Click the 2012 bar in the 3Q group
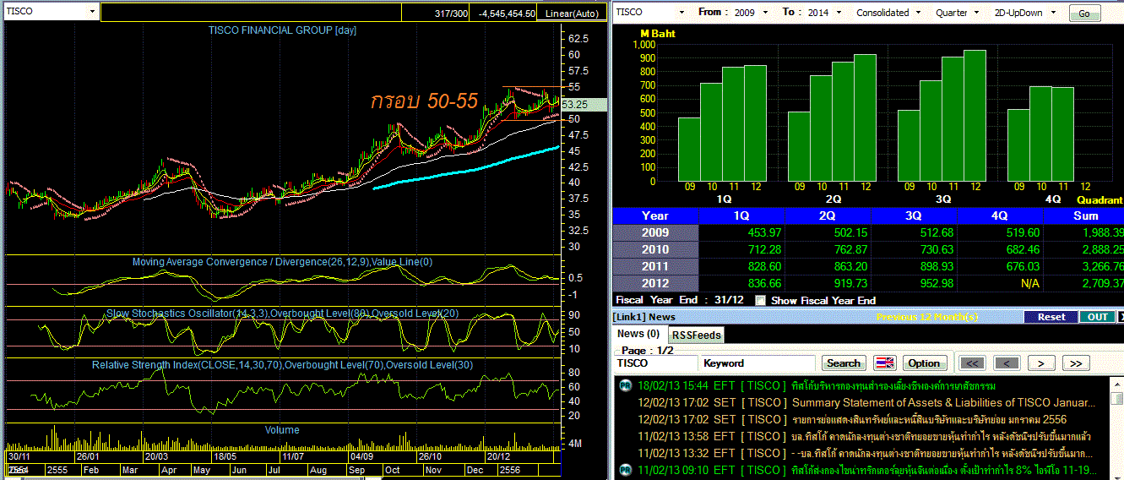 click(975, 116)
